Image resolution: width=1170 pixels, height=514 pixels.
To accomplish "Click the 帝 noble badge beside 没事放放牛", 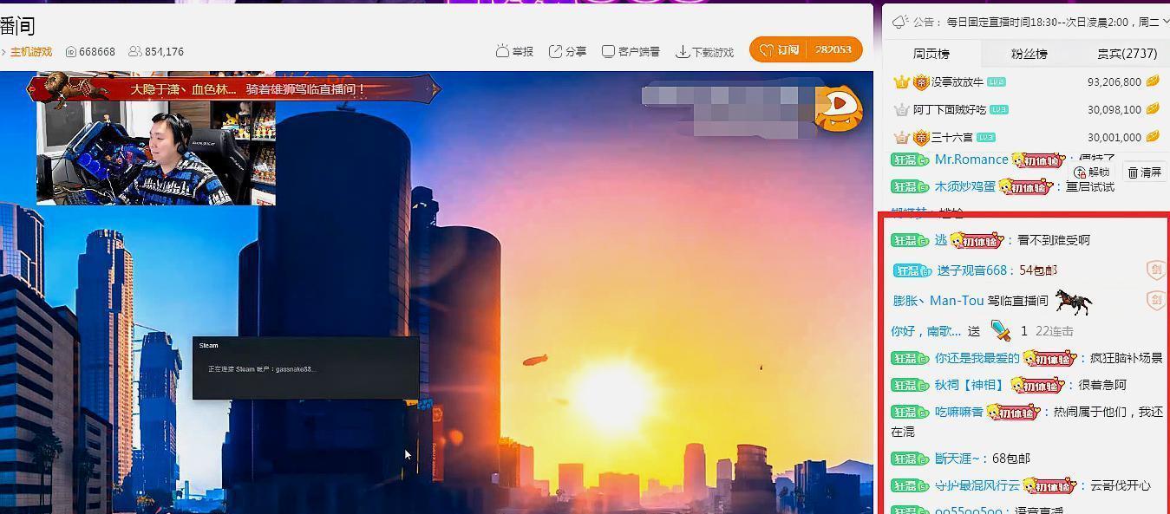I will point(921,82).
